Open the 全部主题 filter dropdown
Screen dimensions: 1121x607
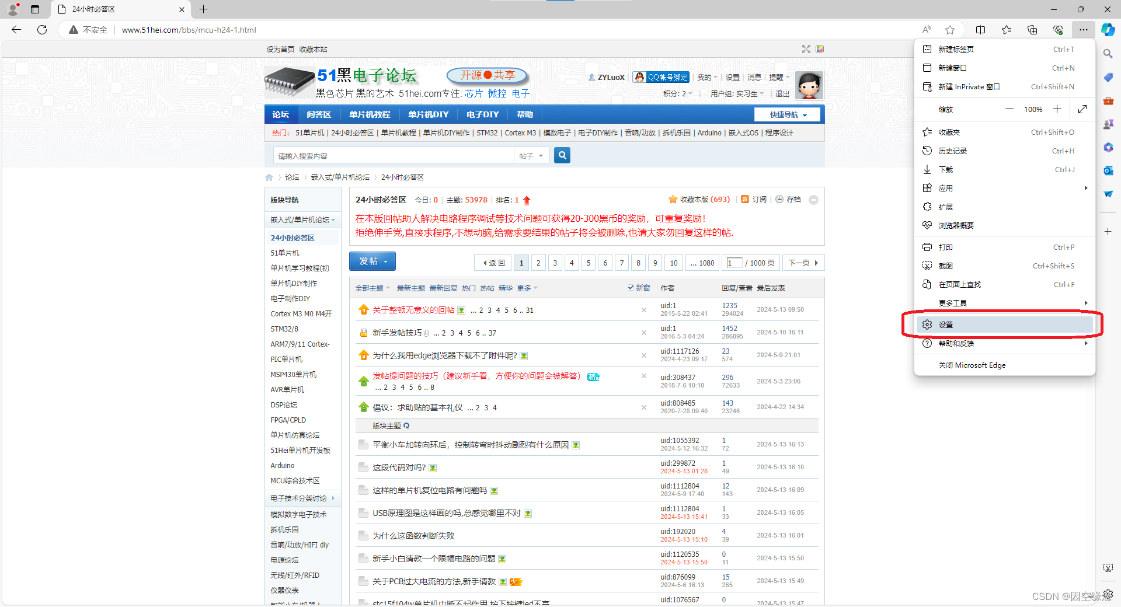click(x=372, y=288)
